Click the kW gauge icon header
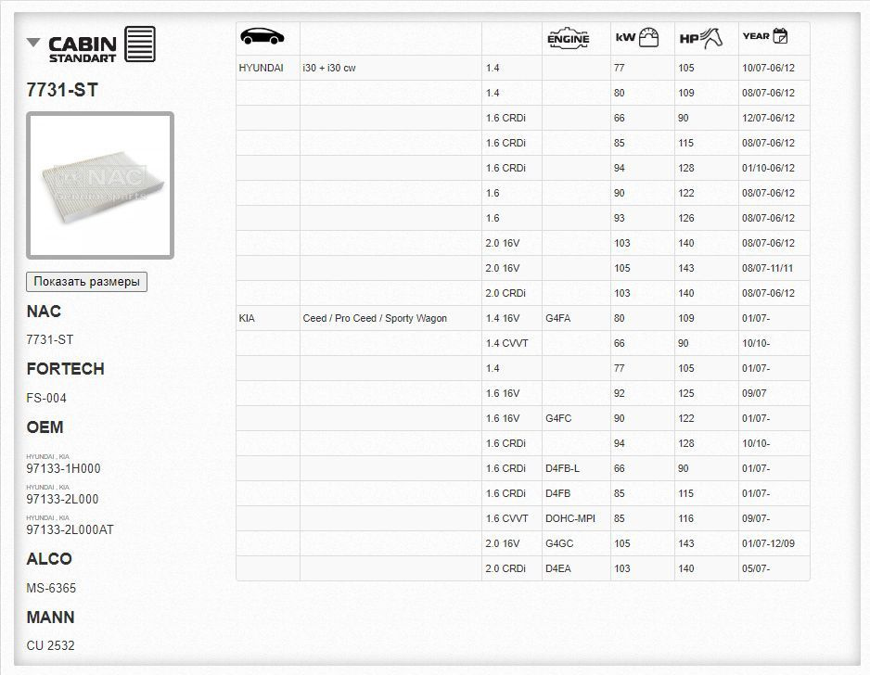Viewport: 870px width, 675px height. (x=637, y=38)
